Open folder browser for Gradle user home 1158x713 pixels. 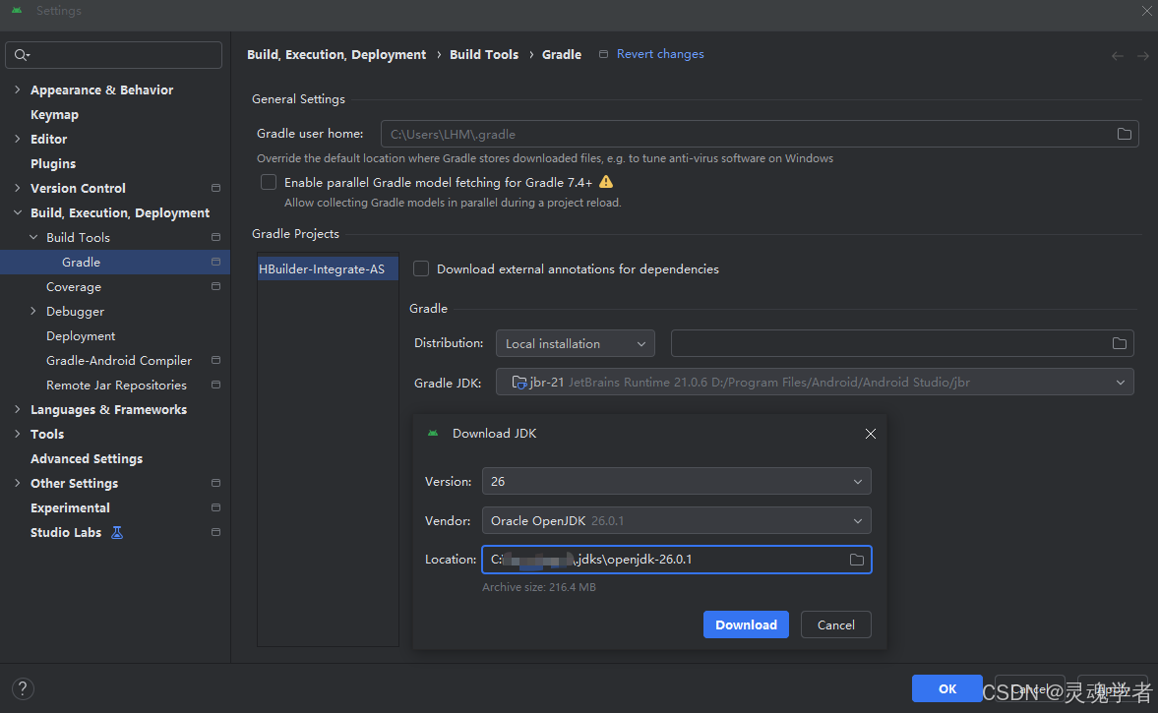pos(1124,134)
